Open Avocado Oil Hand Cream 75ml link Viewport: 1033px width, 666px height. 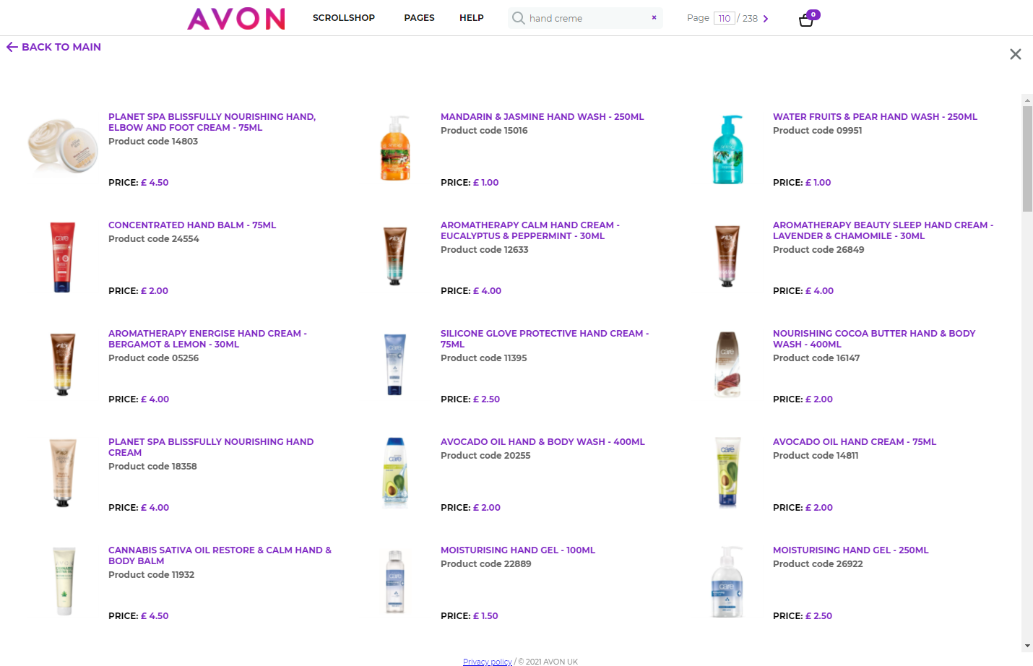click(x=855, y=442)
